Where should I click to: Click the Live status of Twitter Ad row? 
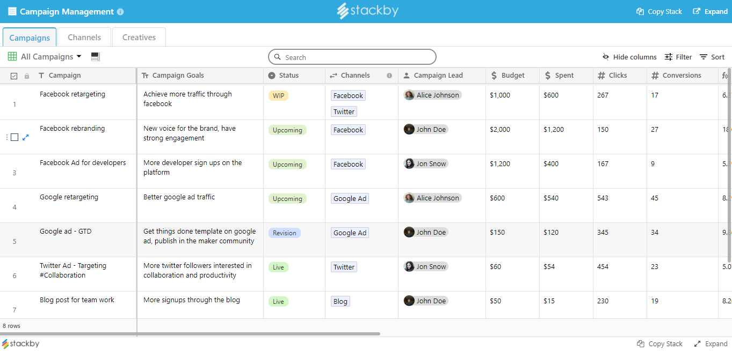(x=278, y=267)
